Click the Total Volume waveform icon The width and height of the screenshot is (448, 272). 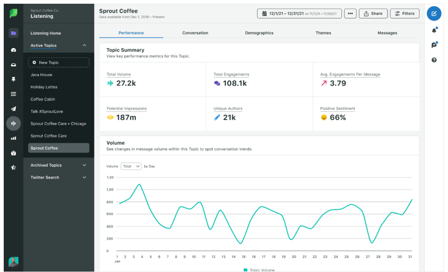[x=110, y=83]
